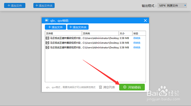Click 待转换 status in first row
The image size is (191, 106).
pyautogui.click(x=137, y=38)
